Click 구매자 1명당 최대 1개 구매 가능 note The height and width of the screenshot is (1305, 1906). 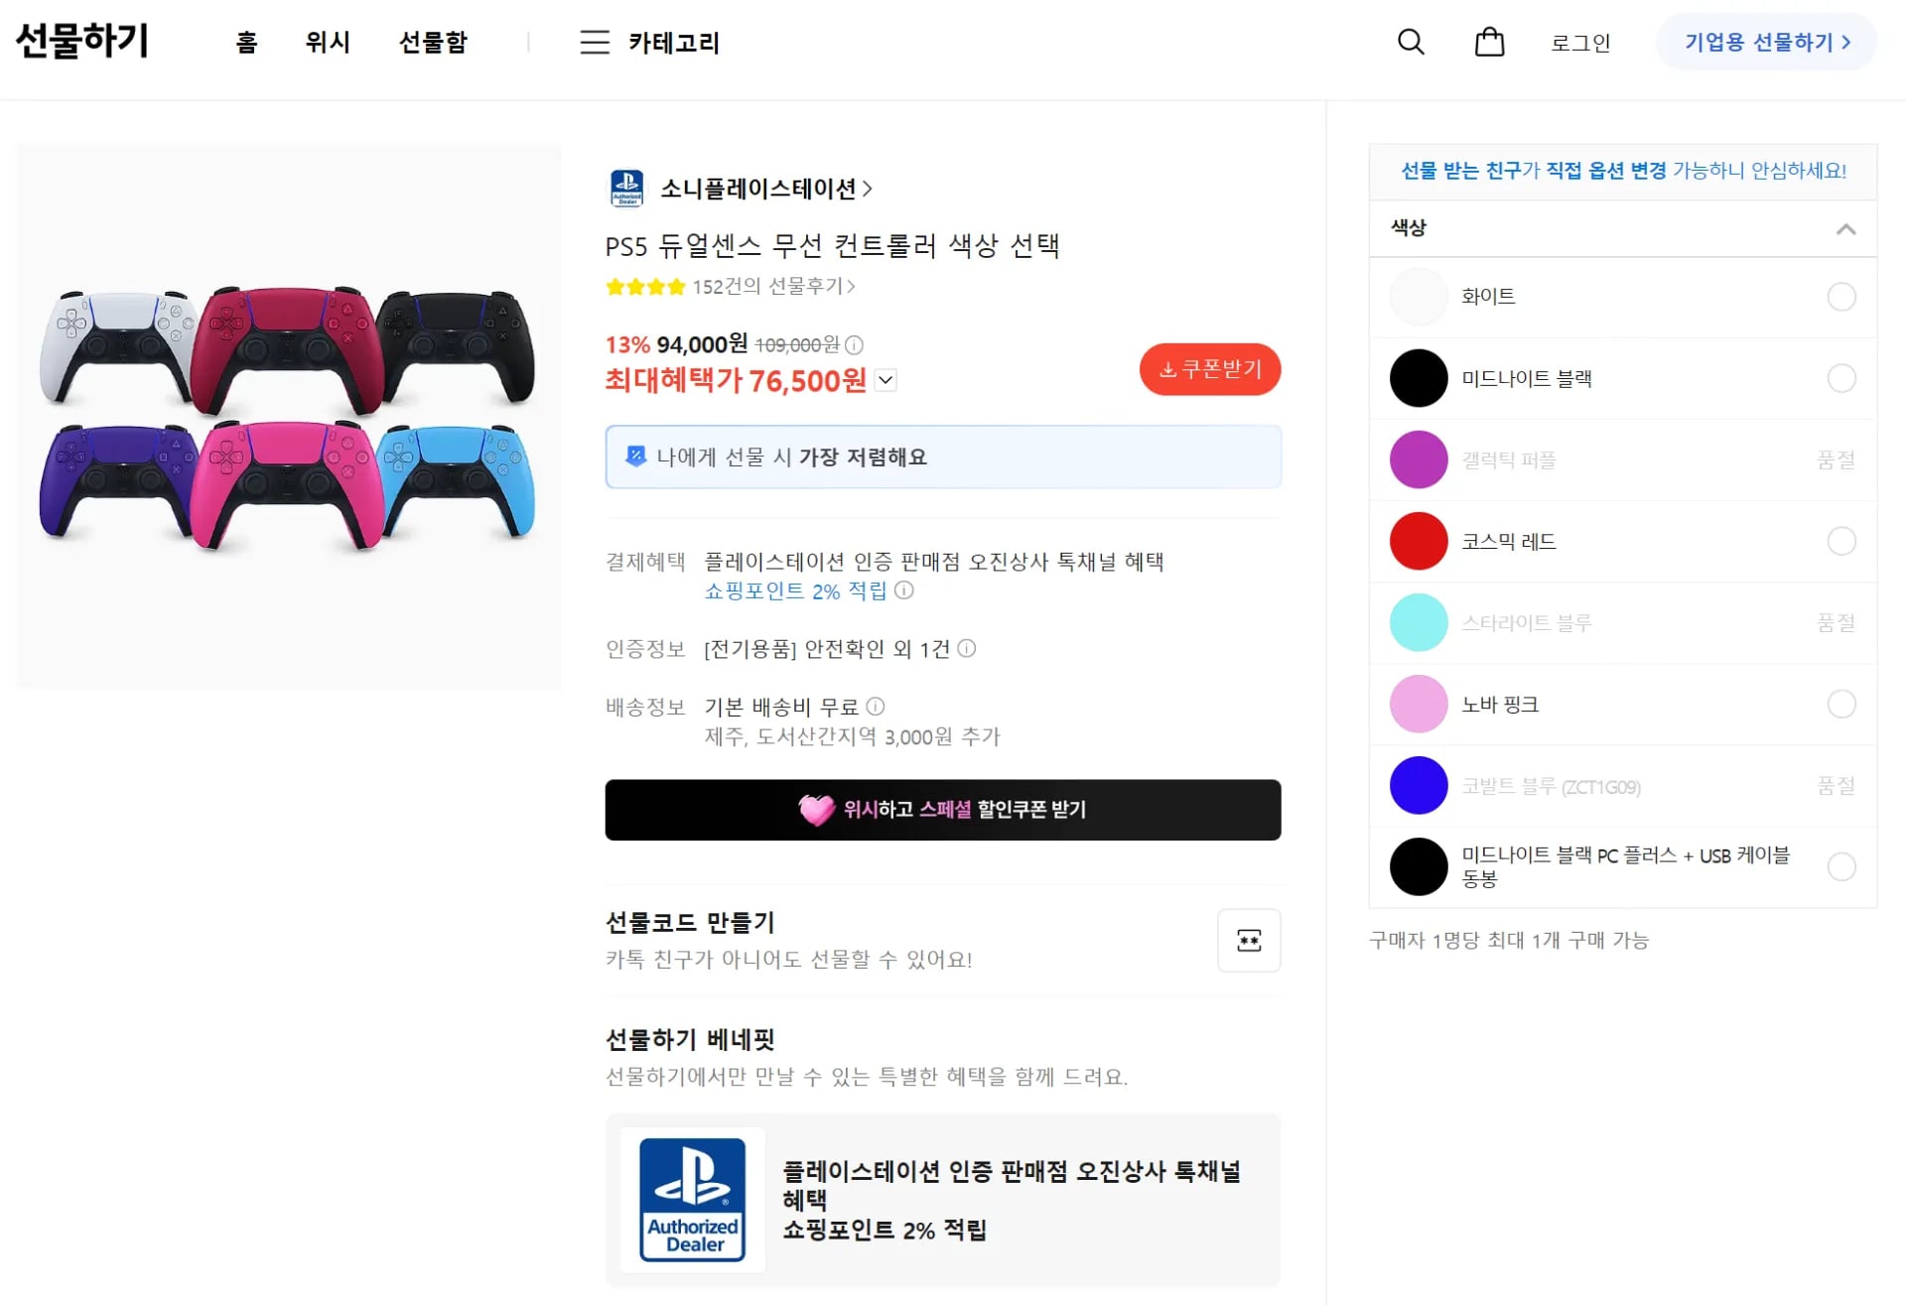[x=1509, y=940]
